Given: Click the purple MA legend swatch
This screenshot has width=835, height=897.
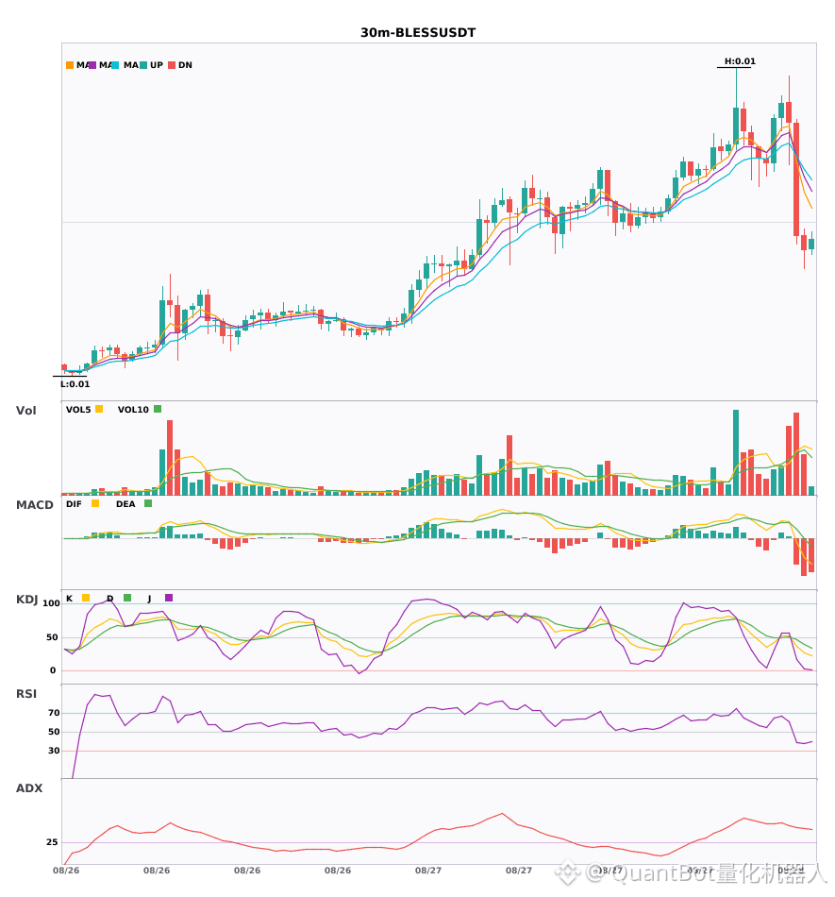Looking at the screenshot, I should (92, 65).
